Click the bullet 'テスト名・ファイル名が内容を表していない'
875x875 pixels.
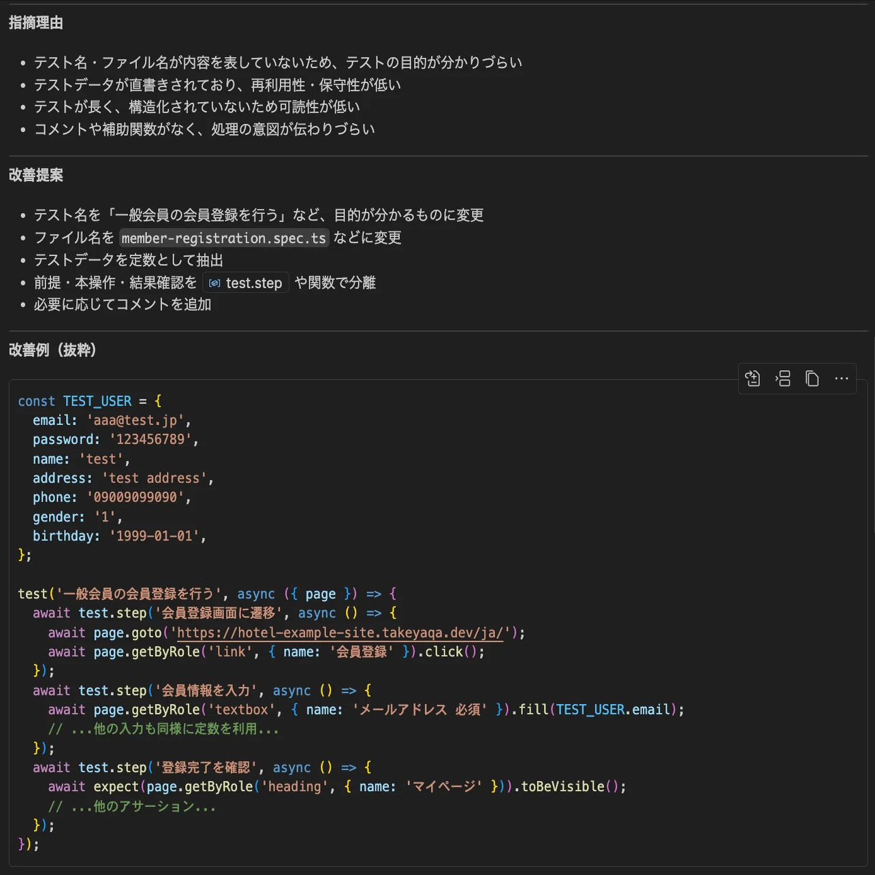(278, 63)
